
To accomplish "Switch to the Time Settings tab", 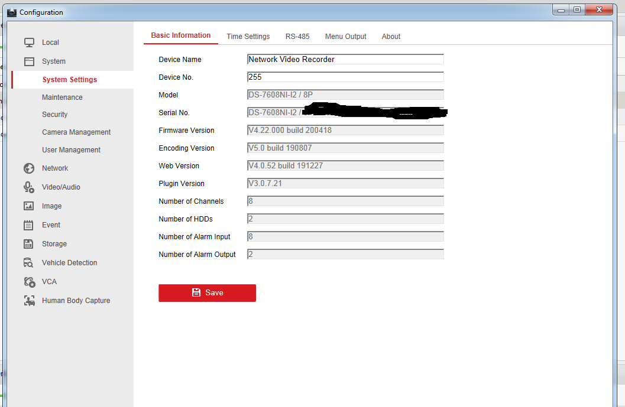I will point(248,37).
